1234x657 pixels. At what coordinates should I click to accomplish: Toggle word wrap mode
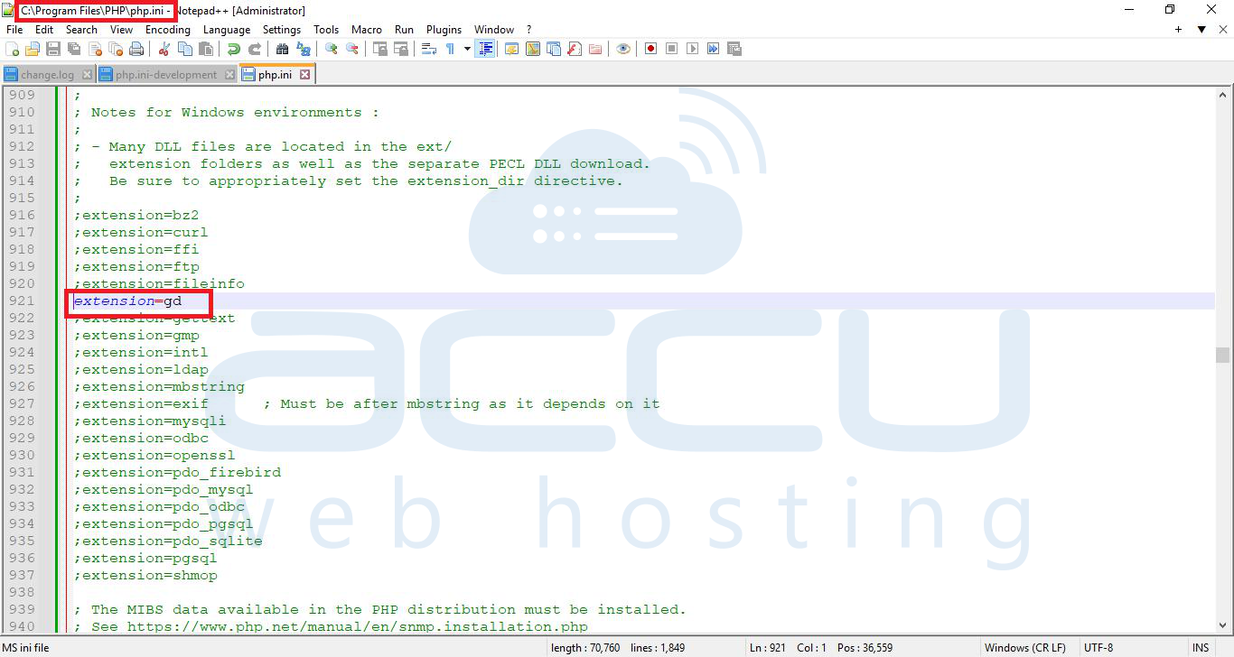tap(429, 49)
